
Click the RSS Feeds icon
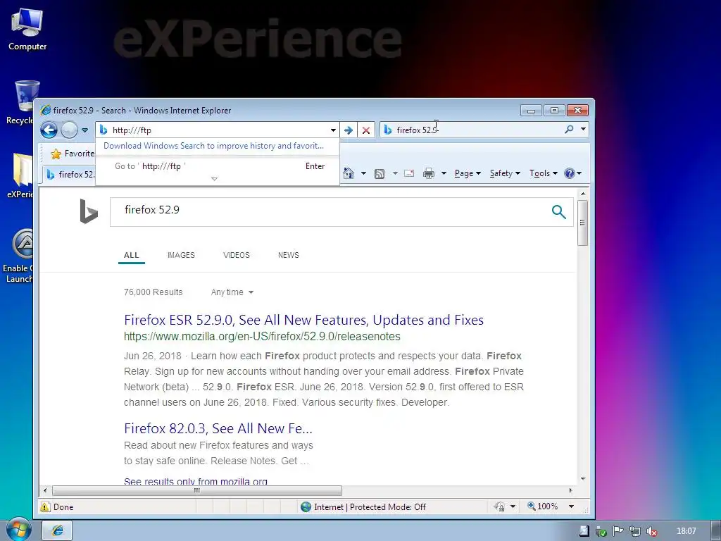pyautogui.click(x=380, y=173)
